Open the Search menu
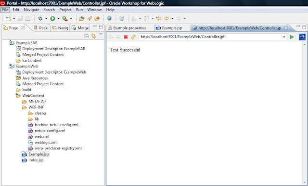The width and height of the screenshot is (308, 186). [x=49, y=10]
